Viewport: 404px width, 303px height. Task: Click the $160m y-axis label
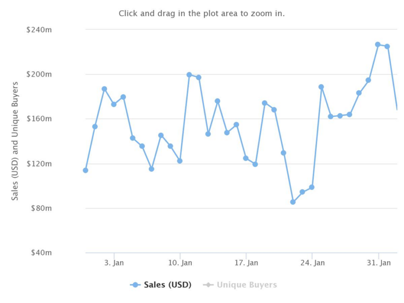click(39, 119)
